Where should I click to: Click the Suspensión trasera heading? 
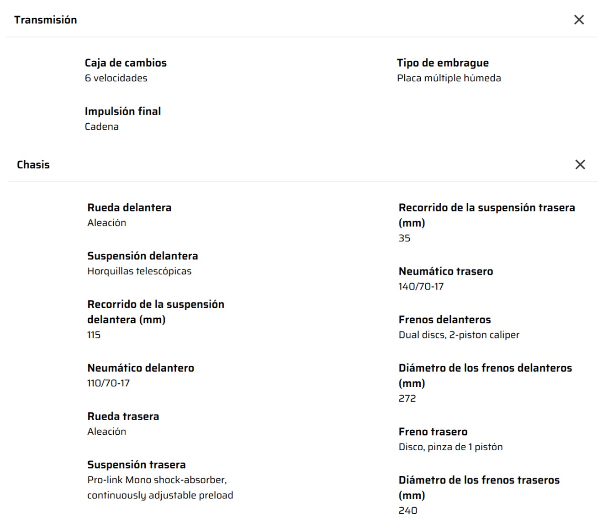click(x=137, y=464)
